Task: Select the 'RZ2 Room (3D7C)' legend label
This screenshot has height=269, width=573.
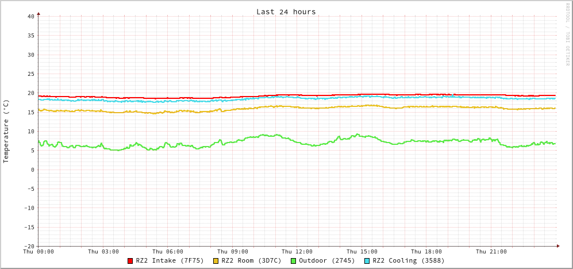Action: 251,260
